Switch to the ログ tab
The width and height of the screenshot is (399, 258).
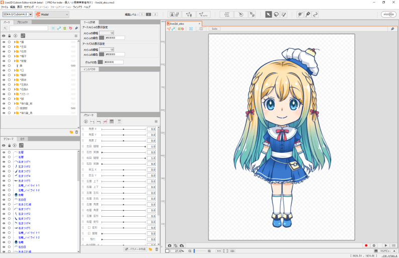tap(23, 139)
